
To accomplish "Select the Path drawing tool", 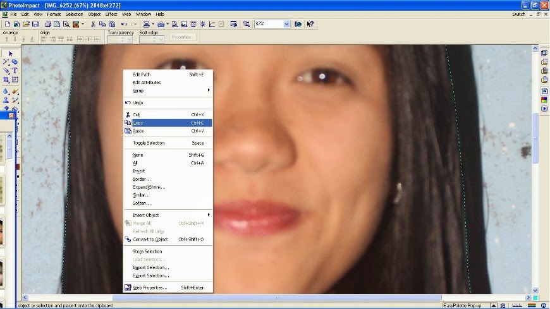I will (6, 62).
